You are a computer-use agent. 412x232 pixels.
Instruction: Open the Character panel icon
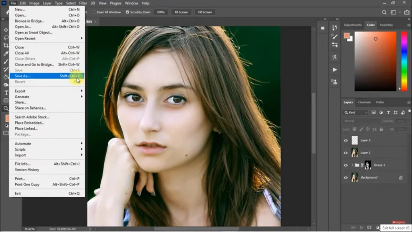pyautogui.click(x=334, y=57)
